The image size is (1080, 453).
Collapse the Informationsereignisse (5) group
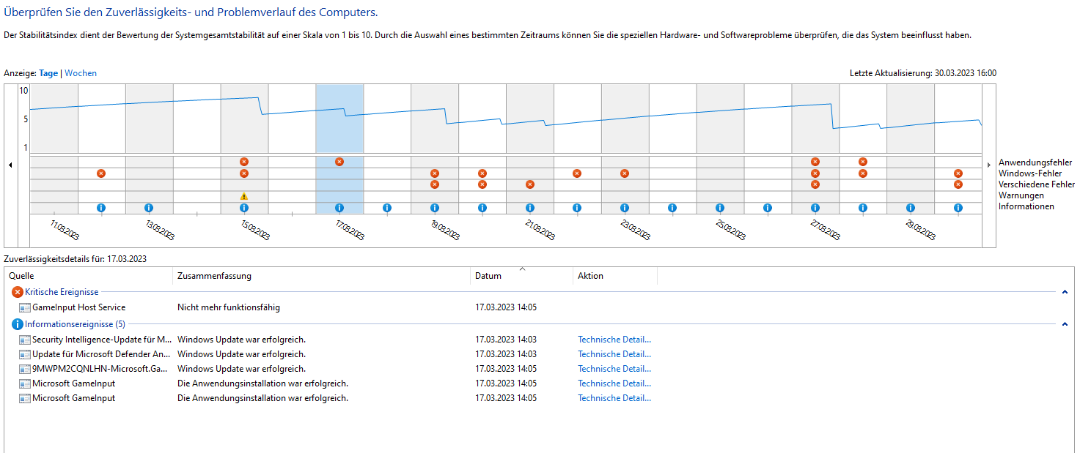tap(1065, 324)
